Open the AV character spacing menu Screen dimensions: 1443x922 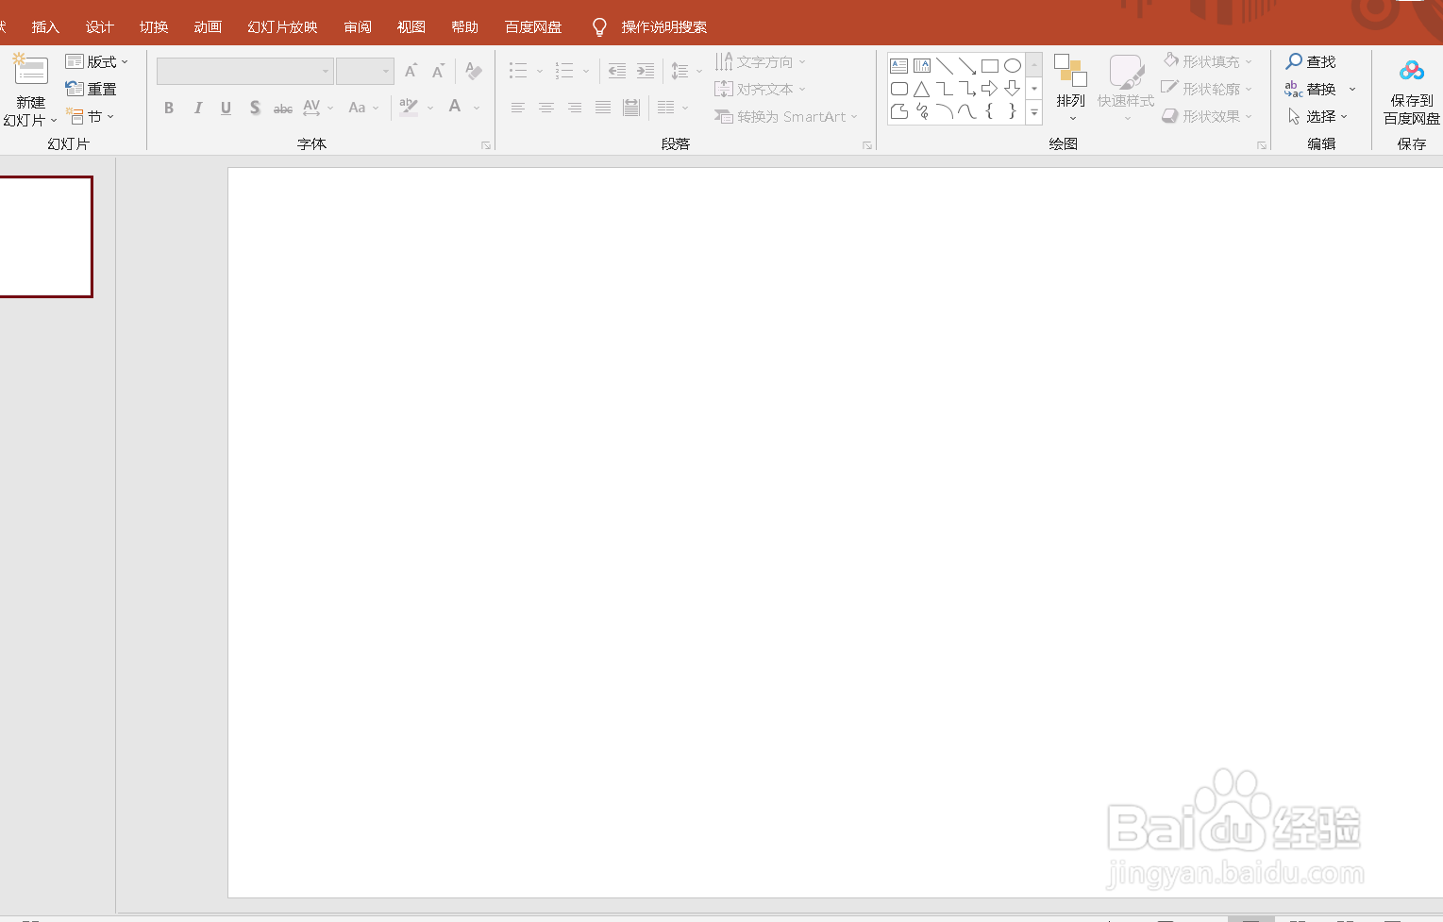(318, 108)
